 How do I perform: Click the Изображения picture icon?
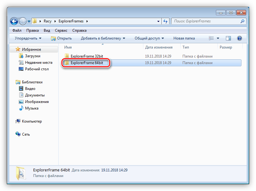[x=21, y=102]
